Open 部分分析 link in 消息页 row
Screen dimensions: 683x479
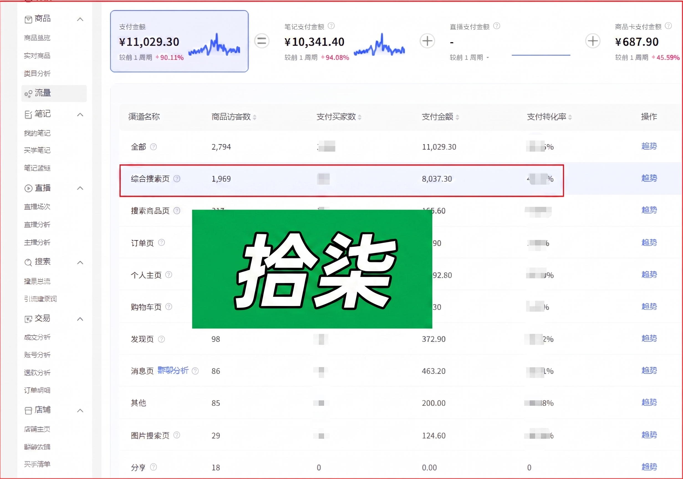(x=173, y=370)
